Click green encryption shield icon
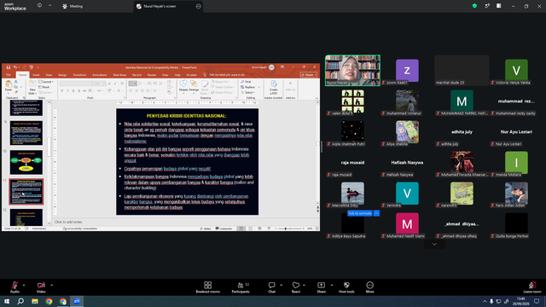This screenshot has height=307, width=546. point(474,6)
